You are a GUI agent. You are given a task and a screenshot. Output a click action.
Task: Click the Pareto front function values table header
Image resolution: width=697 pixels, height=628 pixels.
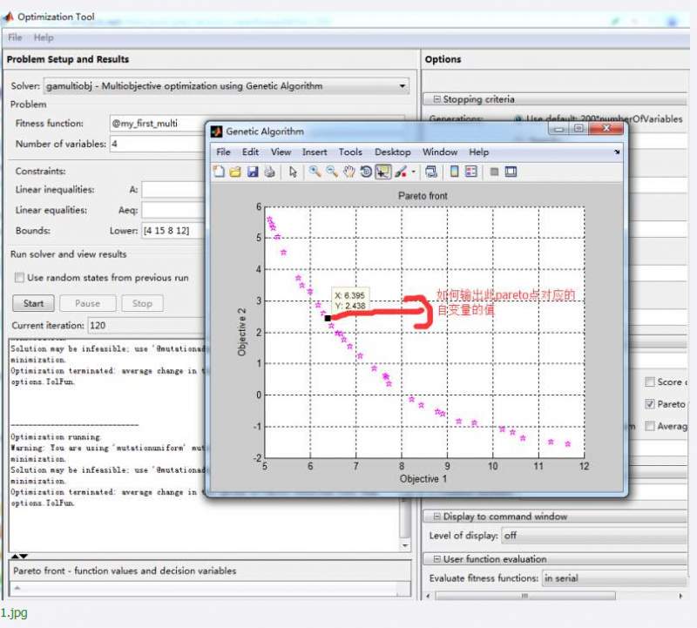pos(125,571)
